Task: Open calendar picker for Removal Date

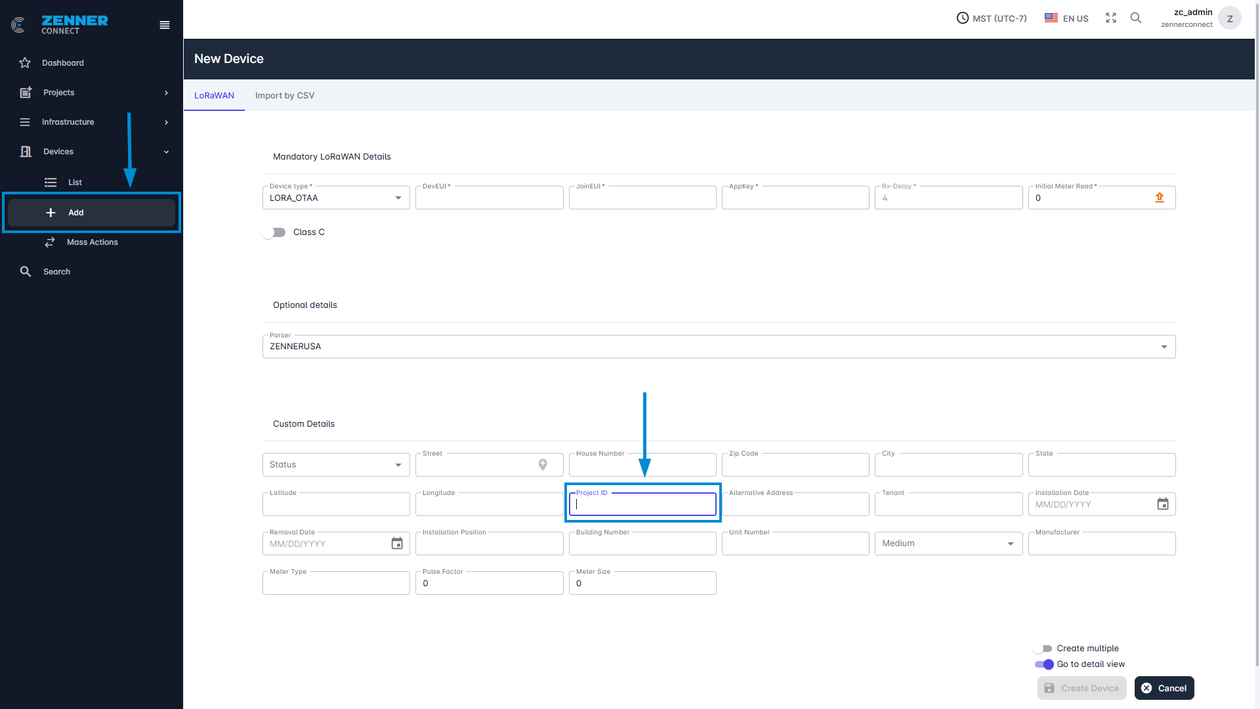Action: [x=397, y=544]
